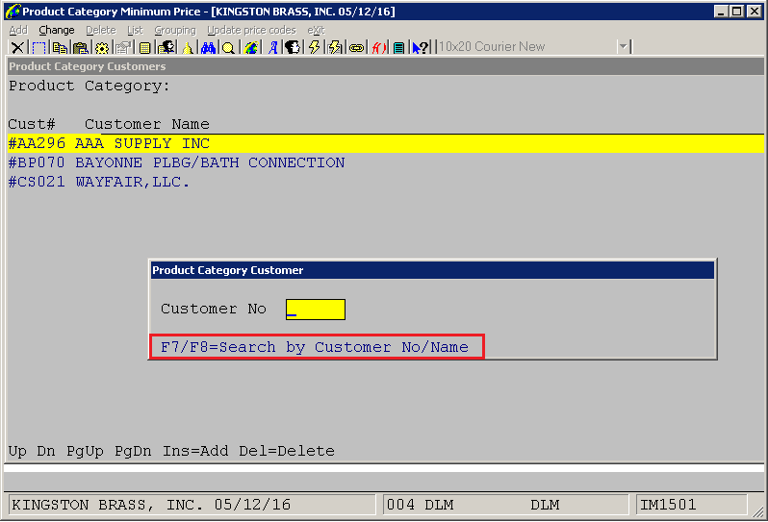The width and height of the screenshot is (768, 522).
Task: Click the Product Category Customer dialog title
Action: coord(228,270)
